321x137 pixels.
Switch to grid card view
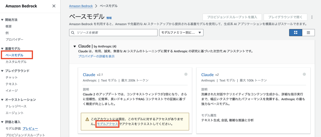click(x=296, y=33)
